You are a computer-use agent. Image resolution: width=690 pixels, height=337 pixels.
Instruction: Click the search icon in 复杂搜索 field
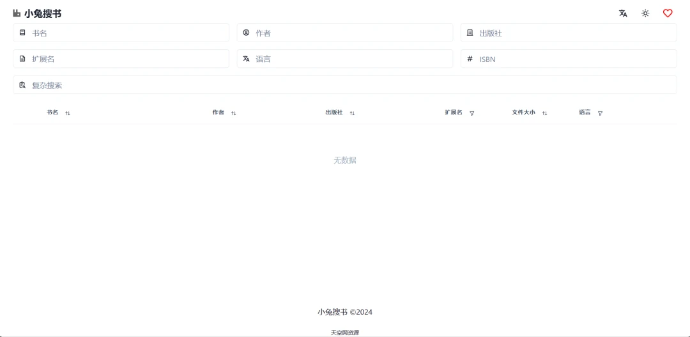click(22, 84)
